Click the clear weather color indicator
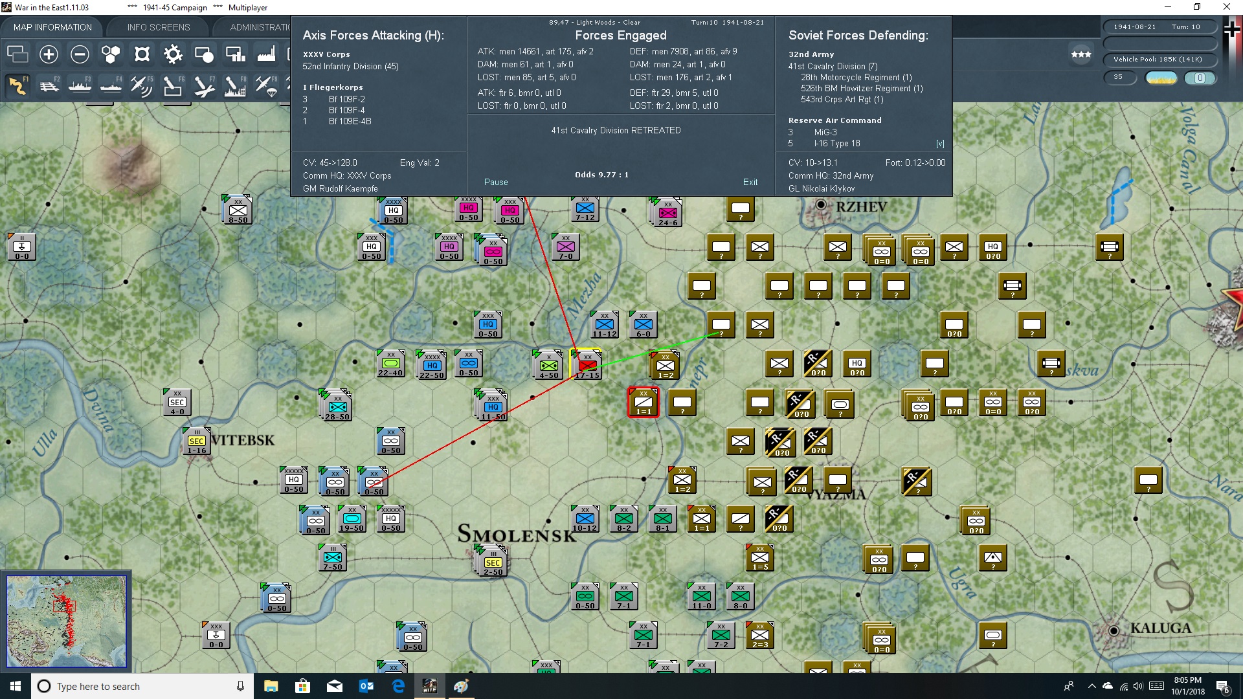 (1161, 78)
